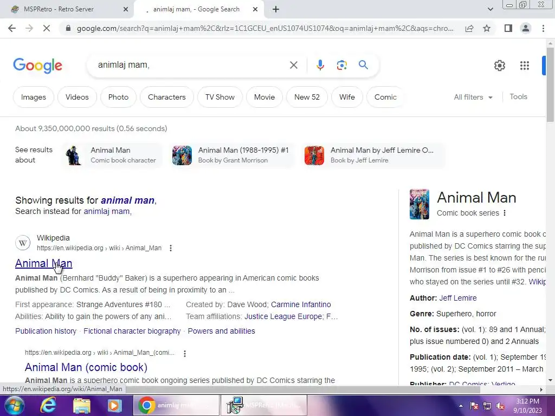Image resolution: width=555 pixels, height=416 pixels.
Task: Open options for Animal_Man_(comic) result
Action: 184,353
